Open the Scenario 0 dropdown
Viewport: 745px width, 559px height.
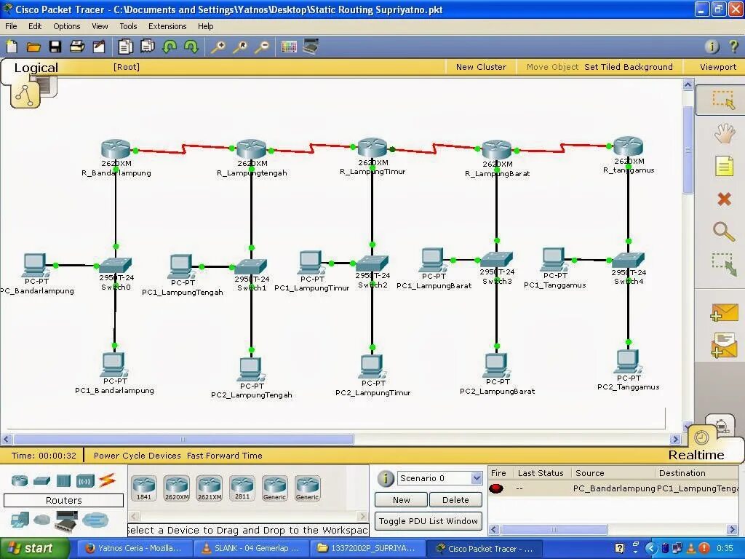click(x=439, y=478)
